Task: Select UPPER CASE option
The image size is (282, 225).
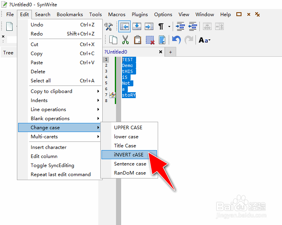Action: pos(129,128)
